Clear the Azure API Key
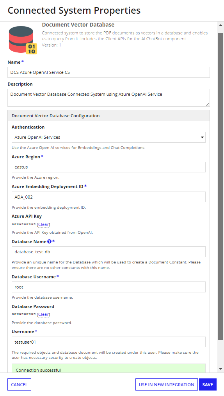 pyautogui.click(x=44, y=224)
